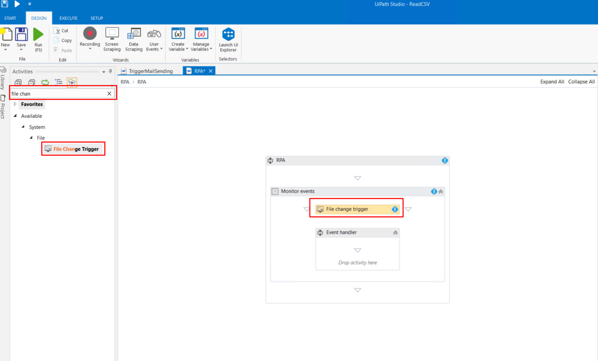Launch UI Explorer from the ribbon
The height and width of the screenshot is (361, 598).
(x=228, y=40)
